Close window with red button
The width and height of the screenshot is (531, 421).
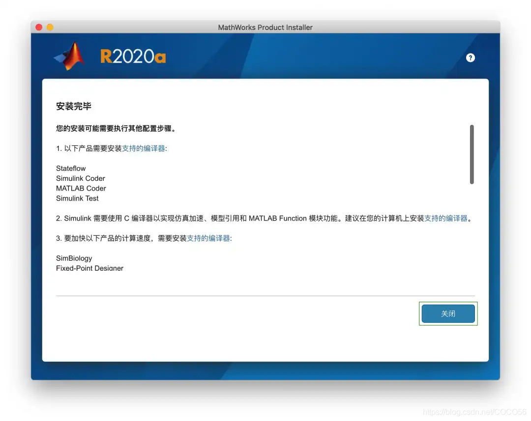tap(39, 28)
